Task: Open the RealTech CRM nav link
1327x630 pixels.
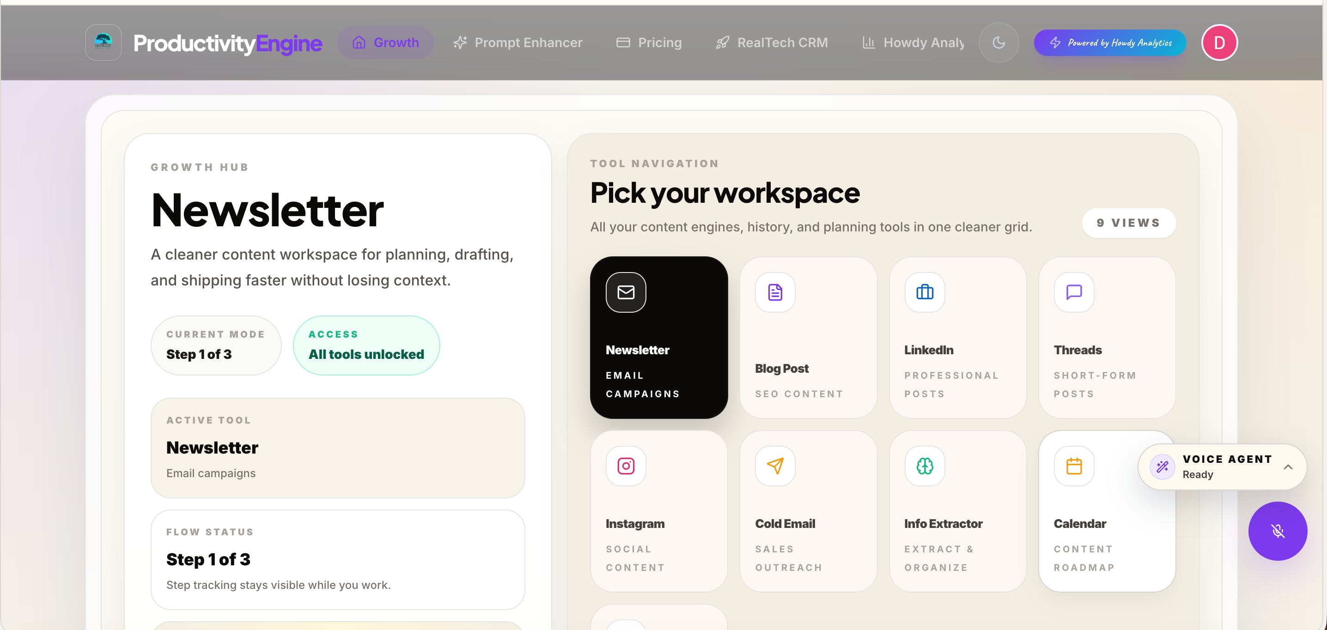Action: pyautogui.click(x=772, y=42)
